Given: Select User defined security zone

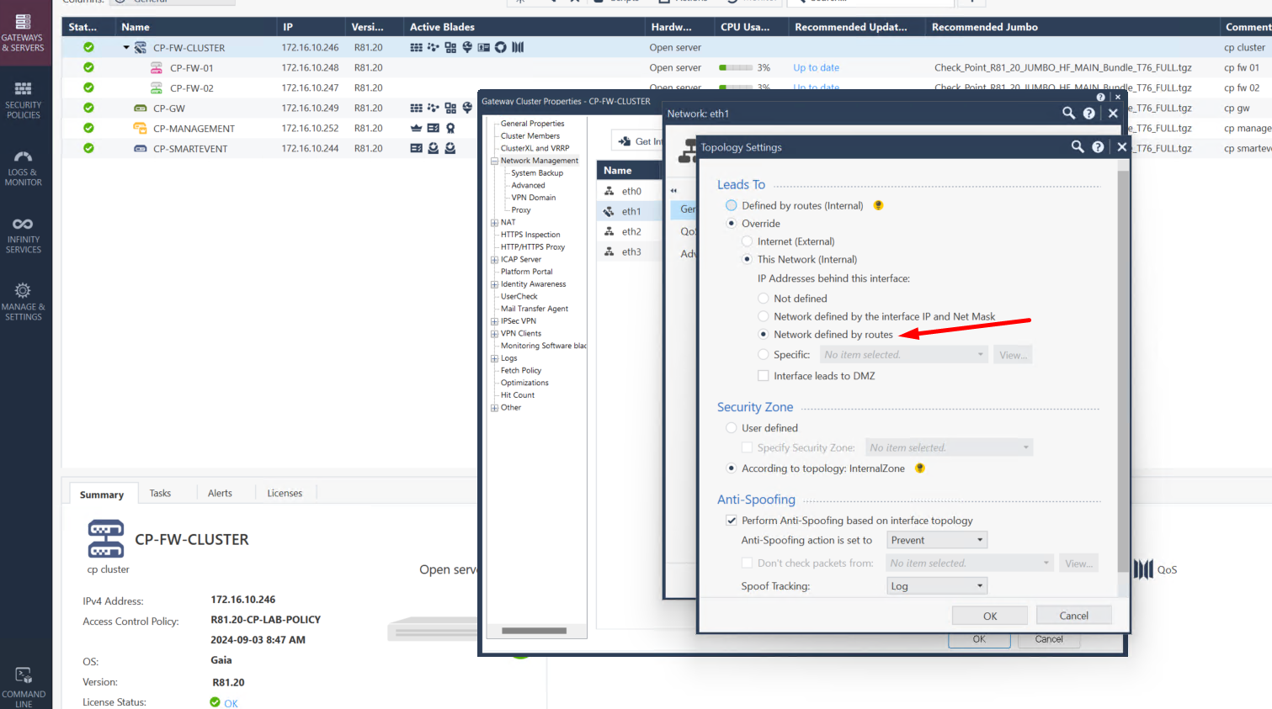Looking at the screenshot, I should click(x=731, y=428).
